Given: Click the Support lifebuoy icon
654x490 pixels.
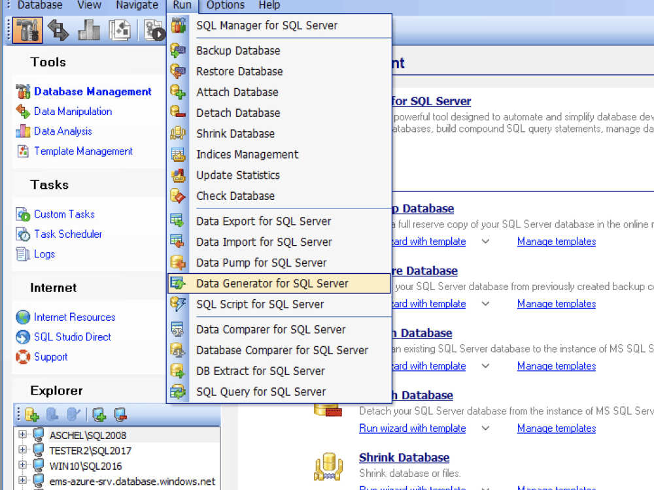Looking at the screenshot, I should tap(22, 357).
